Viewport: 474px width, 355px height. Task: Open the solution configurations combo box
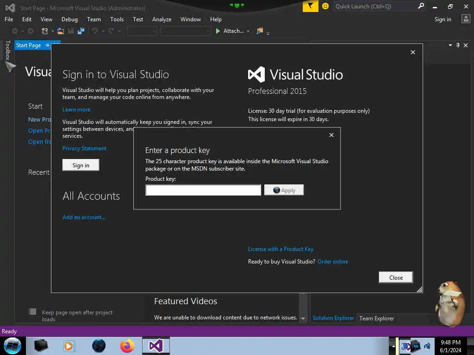point(143,31)
